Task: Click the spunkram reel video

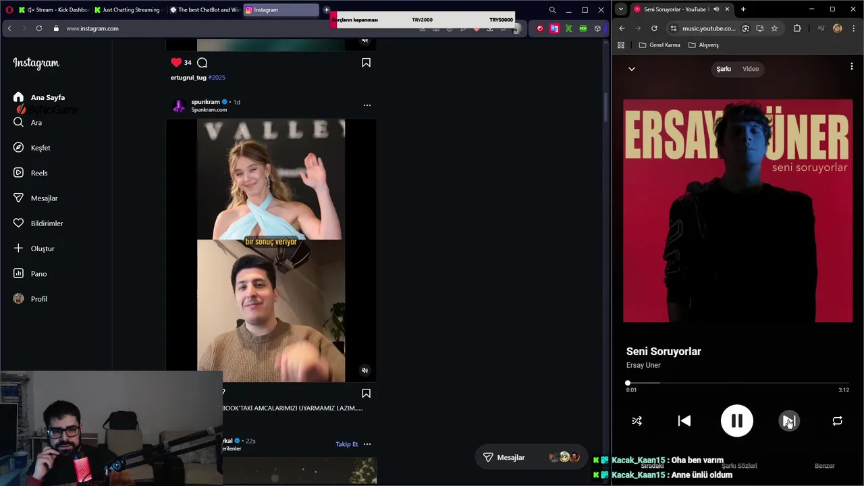Action: click(271, 250)
